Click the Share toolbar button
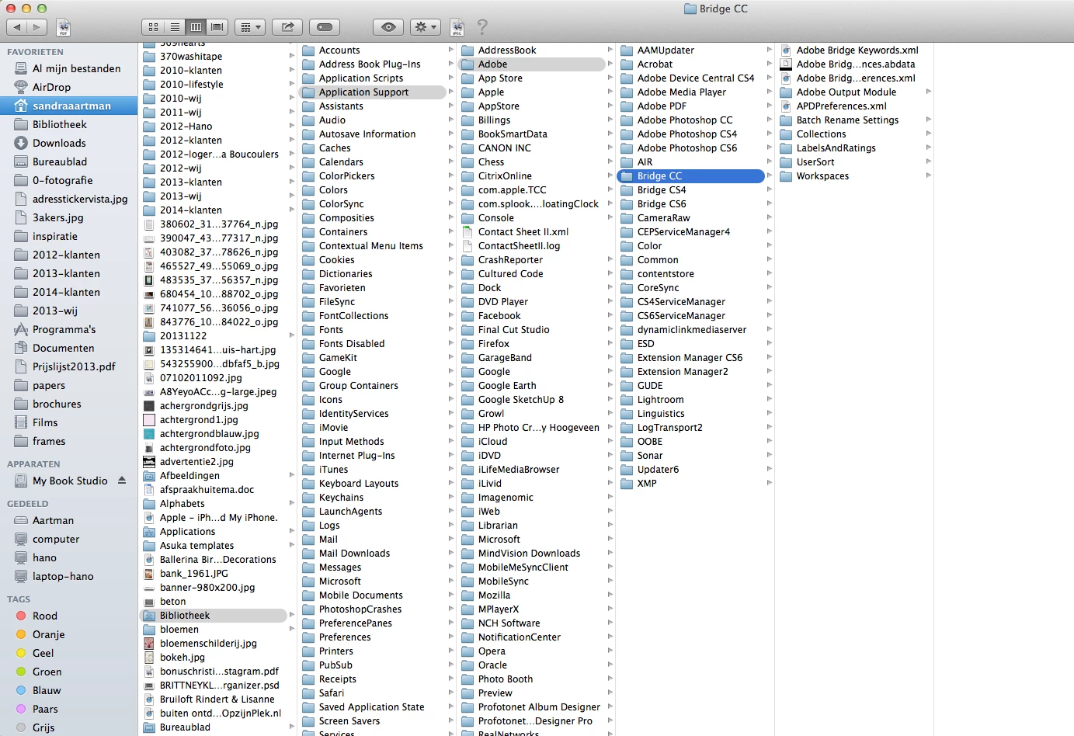 pyautogui.click(x=287, y=27)
